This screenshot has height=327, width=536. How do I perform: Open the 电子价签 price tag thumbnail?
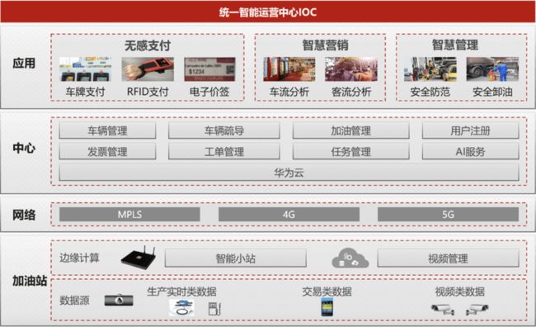209,69
